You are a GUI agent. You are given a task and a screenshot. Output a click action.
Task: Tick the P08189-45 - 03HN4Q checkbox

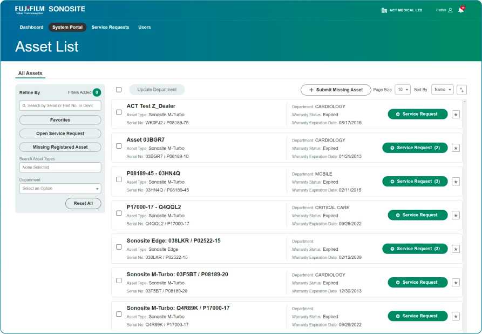(x=119, y=179)
